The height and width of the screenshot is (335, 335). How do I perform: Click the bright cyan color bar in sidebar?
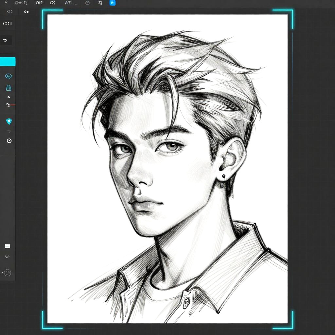click(x=8, y=62)
